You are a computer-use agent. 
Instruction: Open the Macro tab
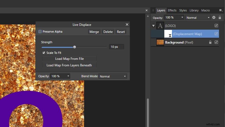click(x=205, y=10)
